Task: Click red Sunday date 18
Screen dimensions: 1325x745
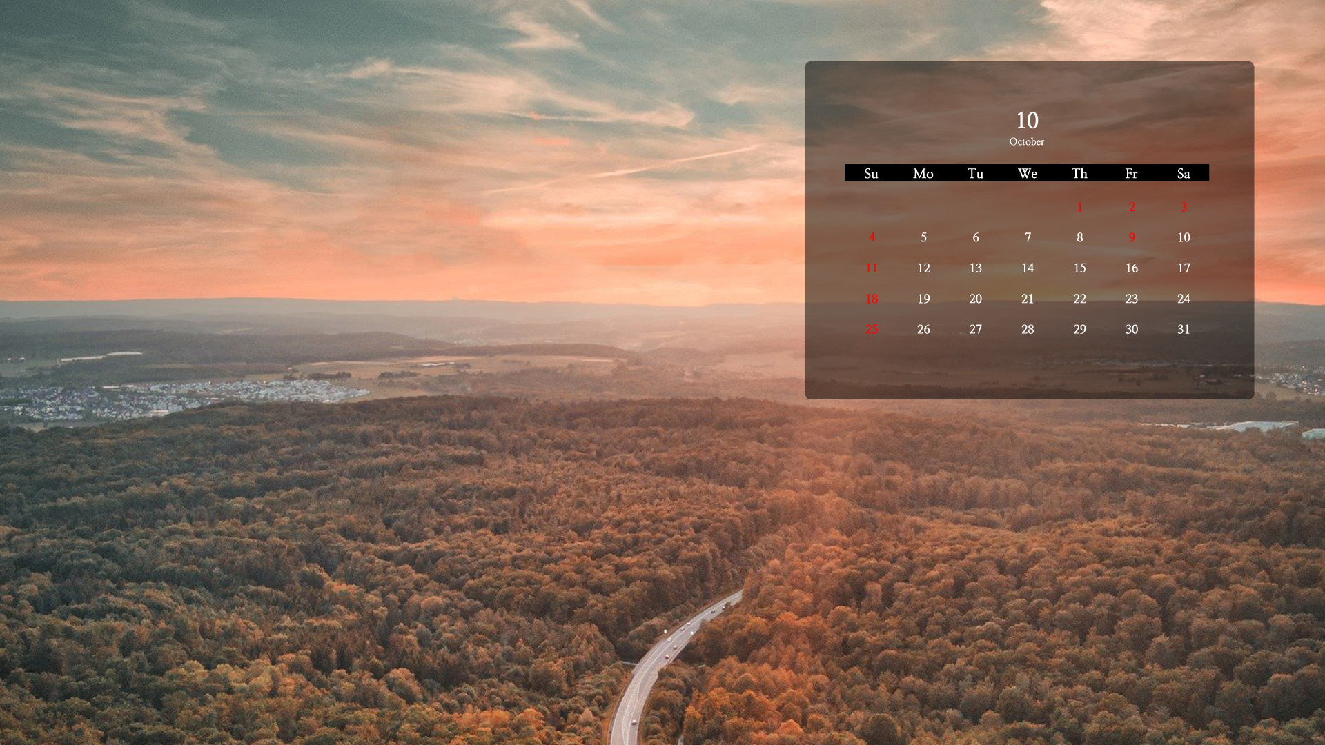Action: click(871, 299)
